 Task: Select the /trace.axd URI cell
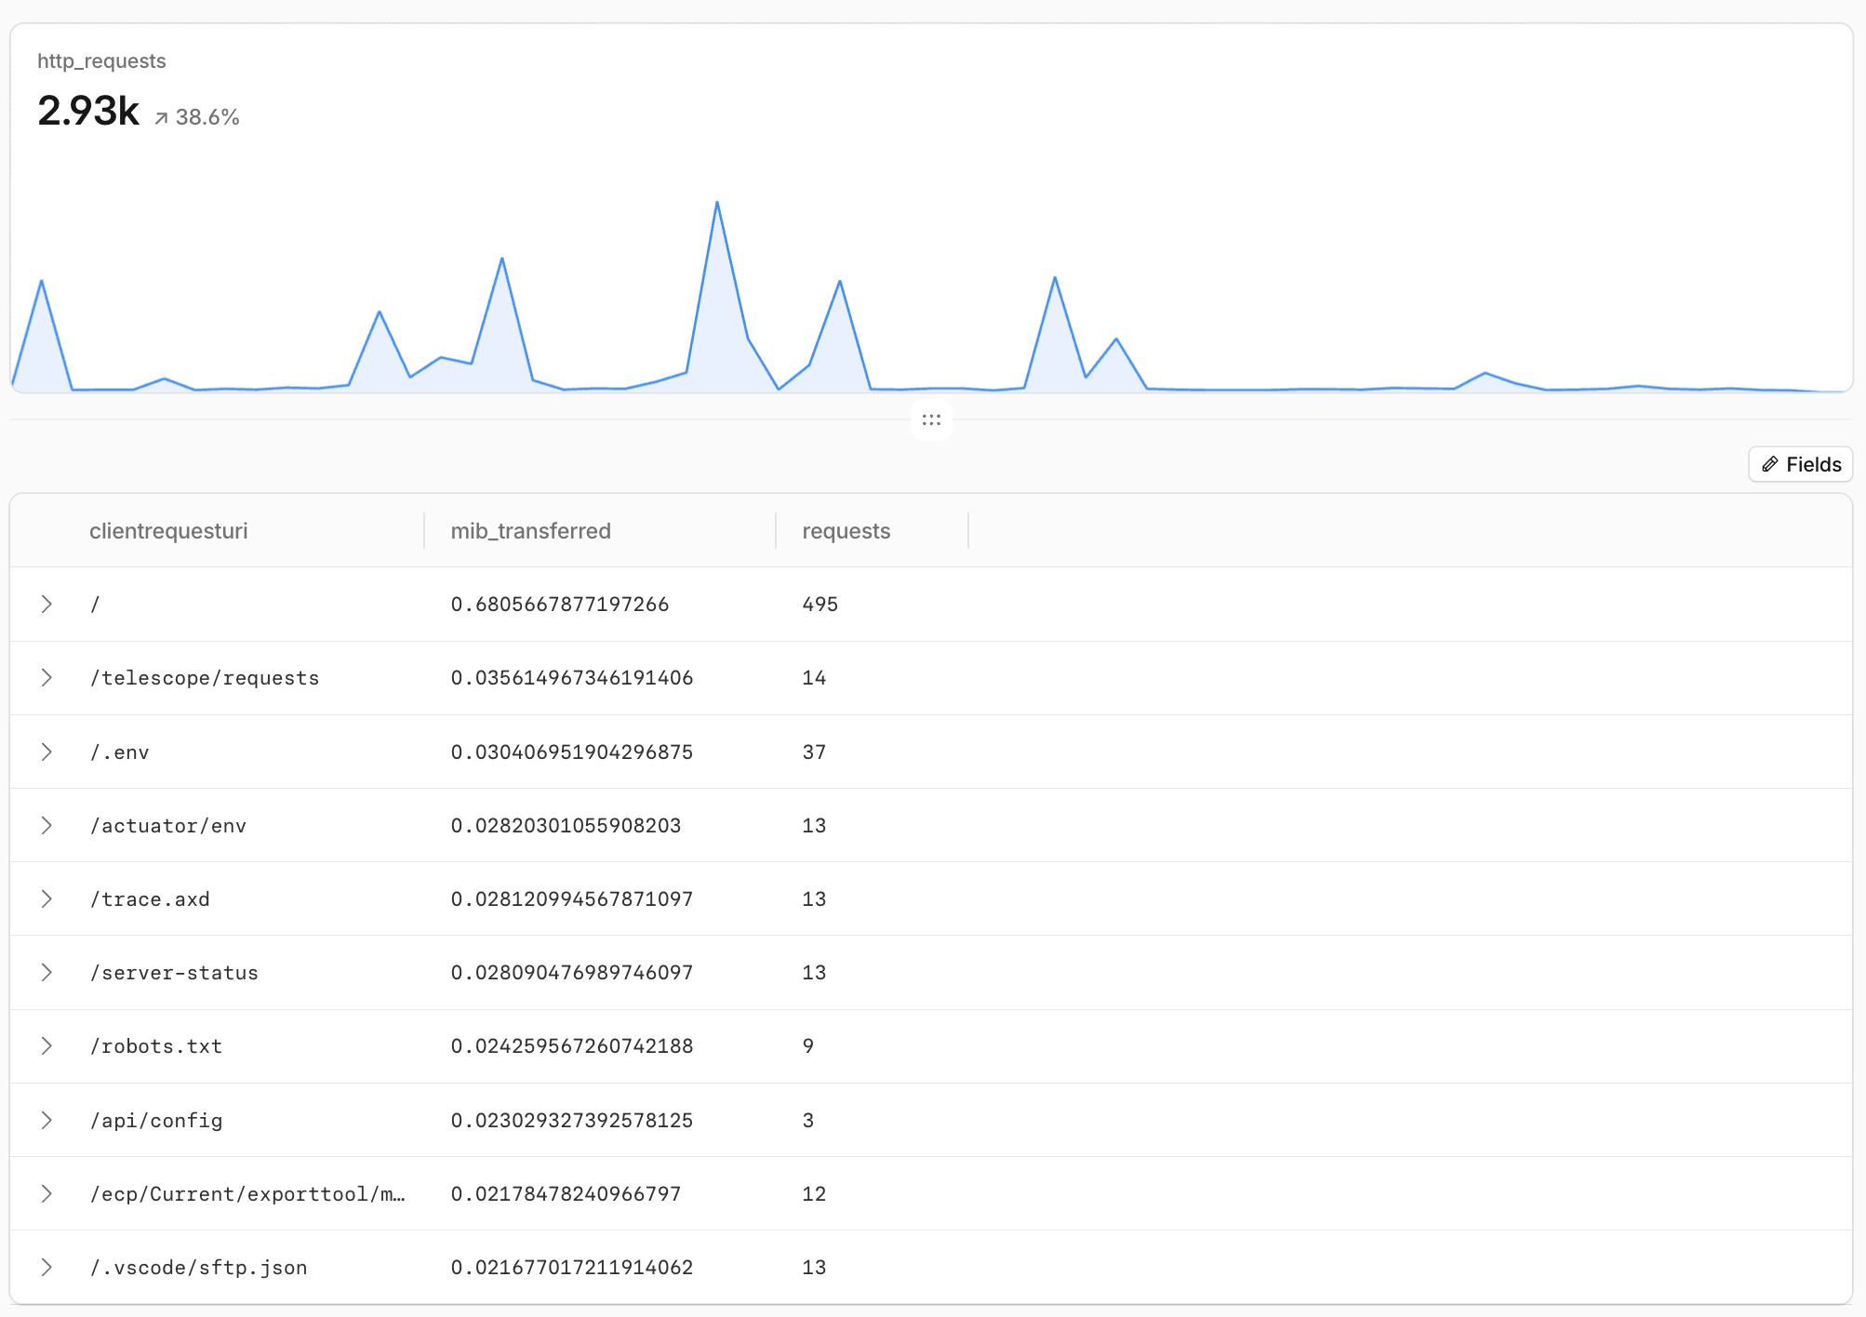150,898
